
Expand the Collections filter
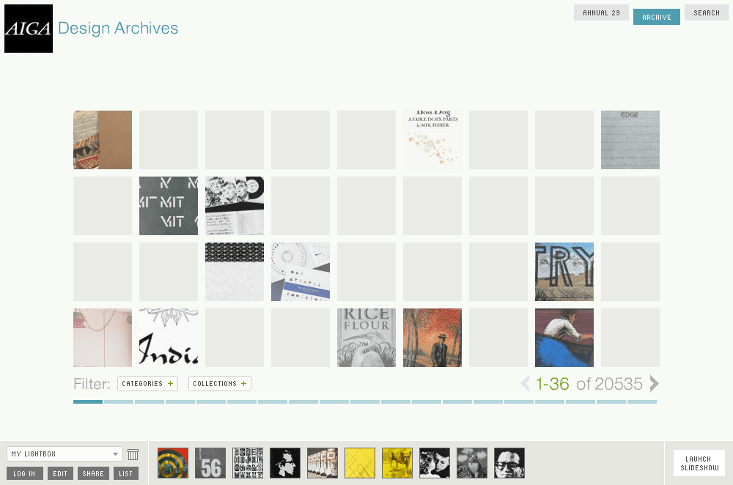point(220,384)
